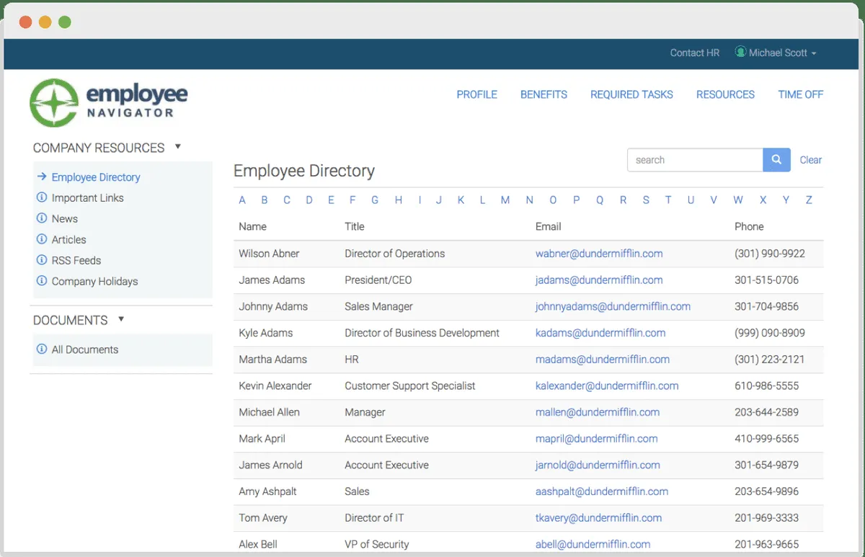Filter the directory by letter W
Screen dimensions: 865x557
tap(738, 200)
